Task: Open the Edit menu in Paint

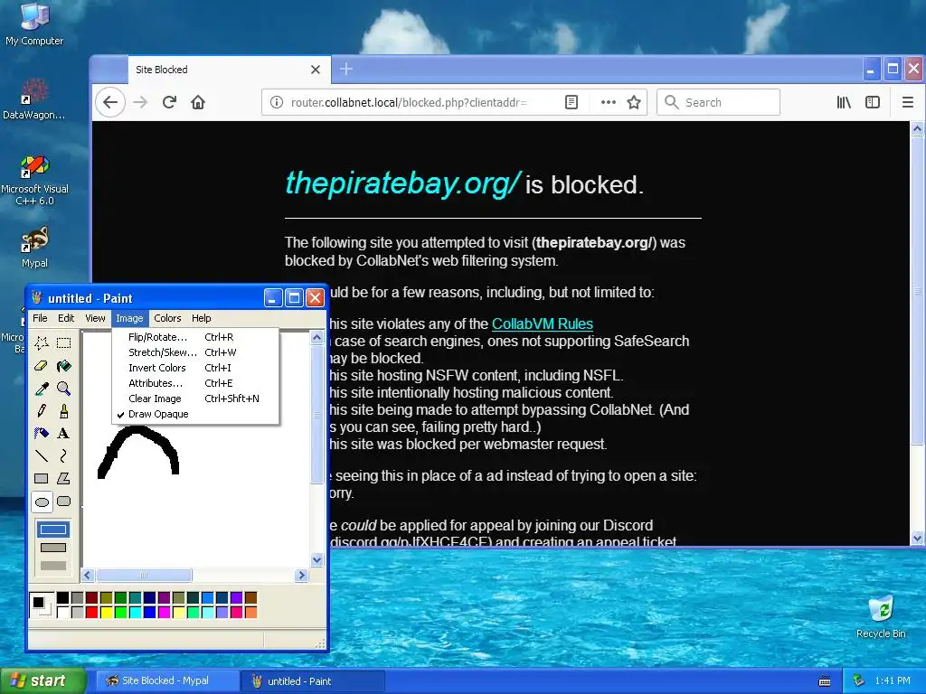Action: pyautogui.click(x=66, y=318)
